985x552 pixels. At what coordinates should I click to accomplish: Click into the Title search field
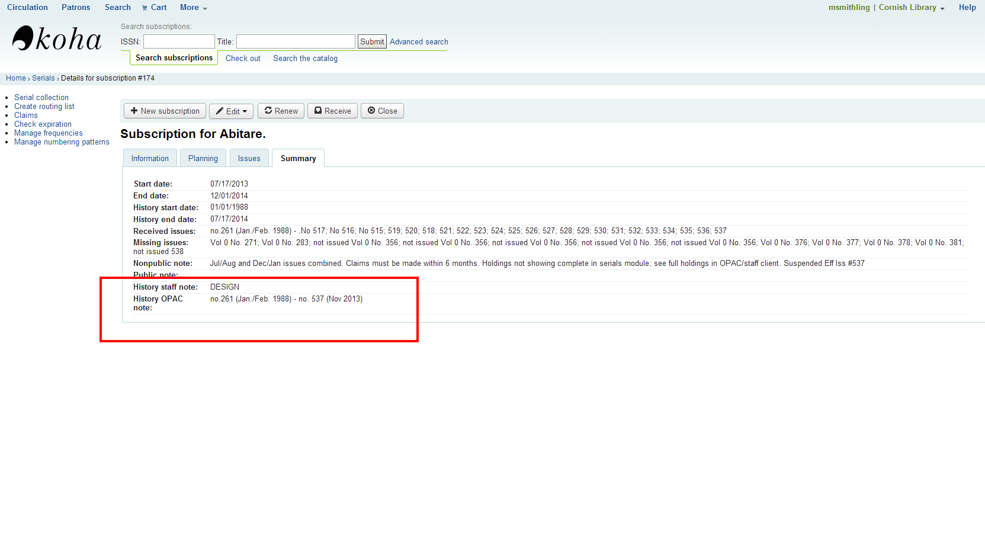tap(296, 41)
